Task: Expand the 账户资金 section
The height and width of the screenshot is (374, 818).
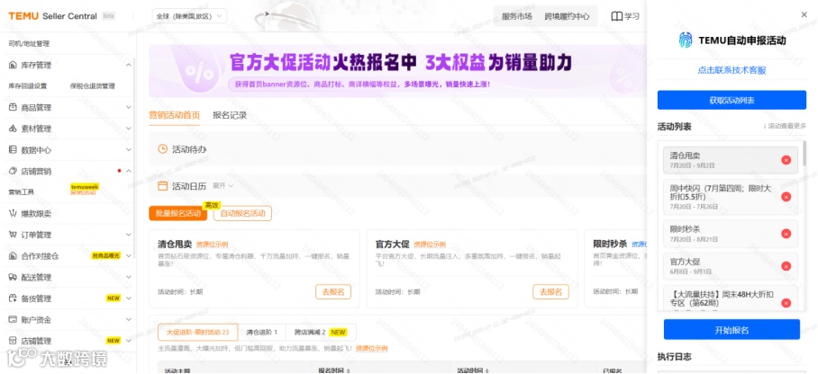Action: click(x=129, y=319)
